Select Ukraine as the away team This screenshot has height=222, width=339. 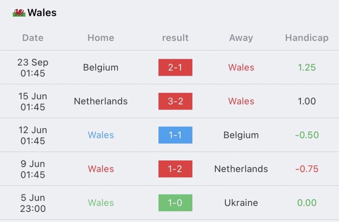click(x=241, y=203)
